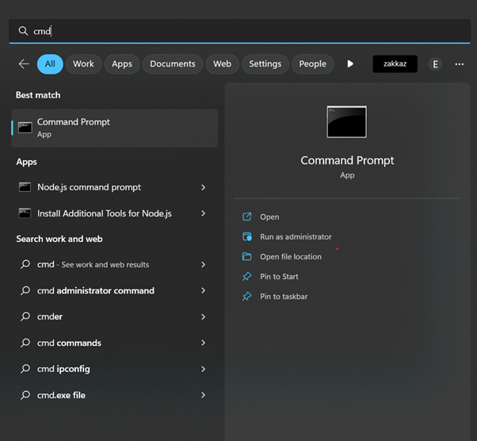Click the Run as administrator shield icon
Image resolution: width=477 pixels, height=441 pixels.
[246, 236]
